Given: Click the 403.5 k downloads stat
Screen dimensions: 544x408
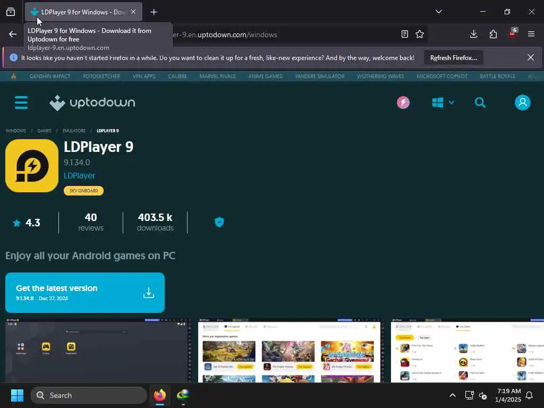Looking at the screenshot, I should click(x=155, y=222).
